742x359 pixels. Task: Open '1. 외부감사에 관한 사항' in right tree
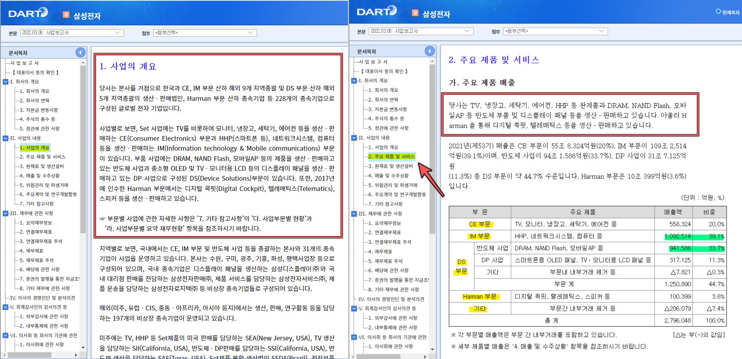coord(393,318)
